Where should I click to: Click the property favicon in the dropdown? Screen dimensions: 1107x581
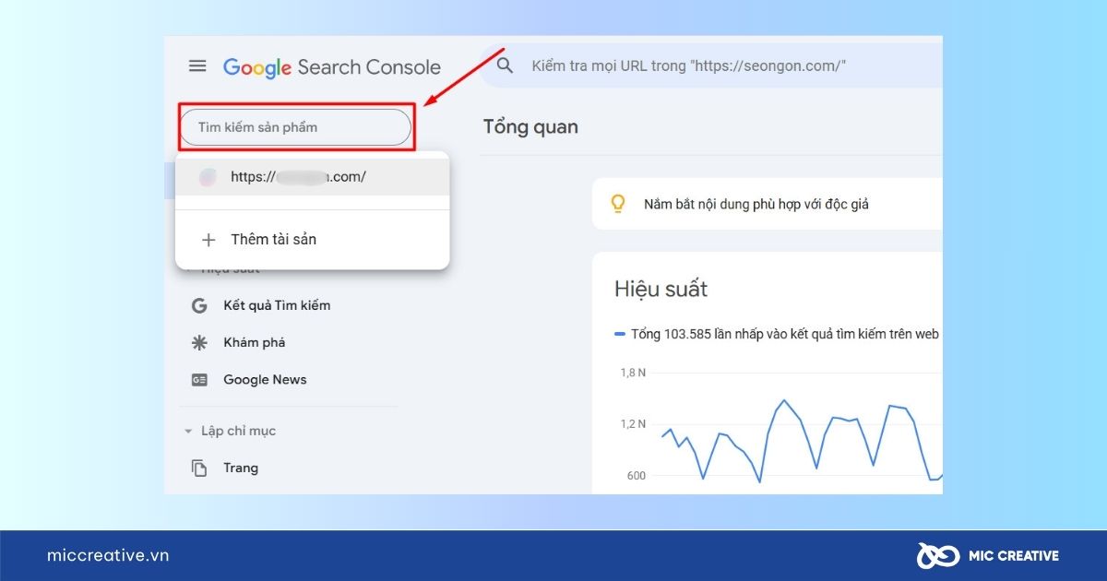[208, 177]
